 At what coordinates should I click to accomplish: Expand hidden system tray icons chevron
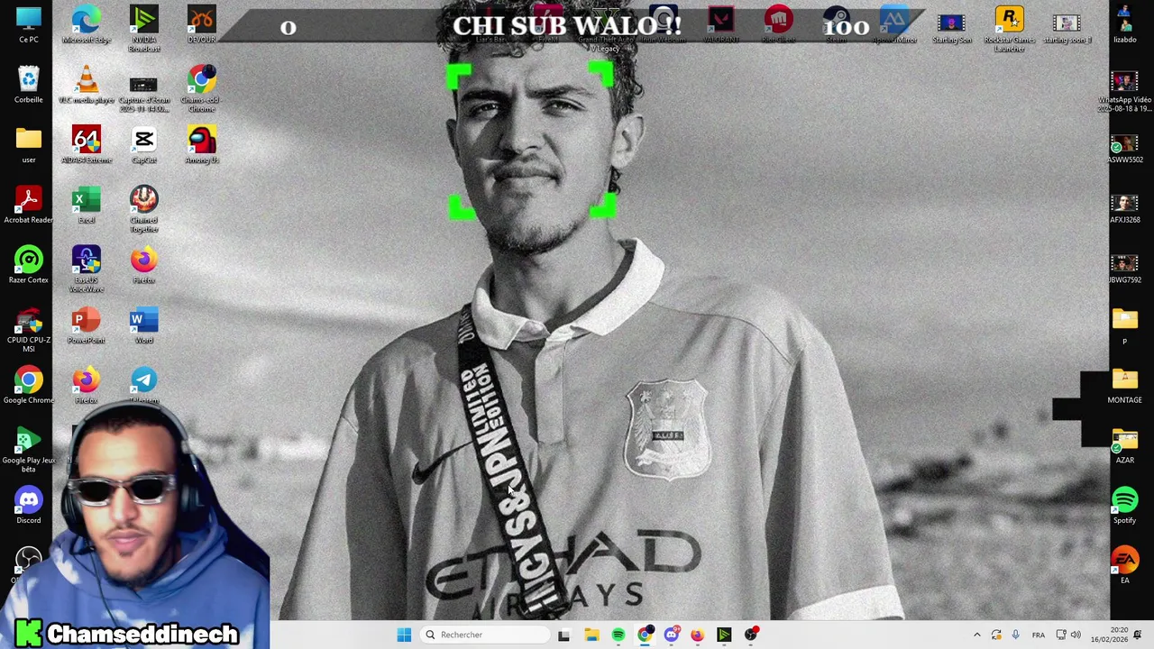(x=976, y=635)
